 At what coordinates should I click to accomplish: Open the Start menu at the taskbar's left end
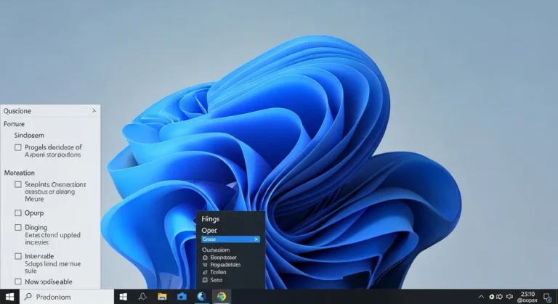tap(9, 297)
